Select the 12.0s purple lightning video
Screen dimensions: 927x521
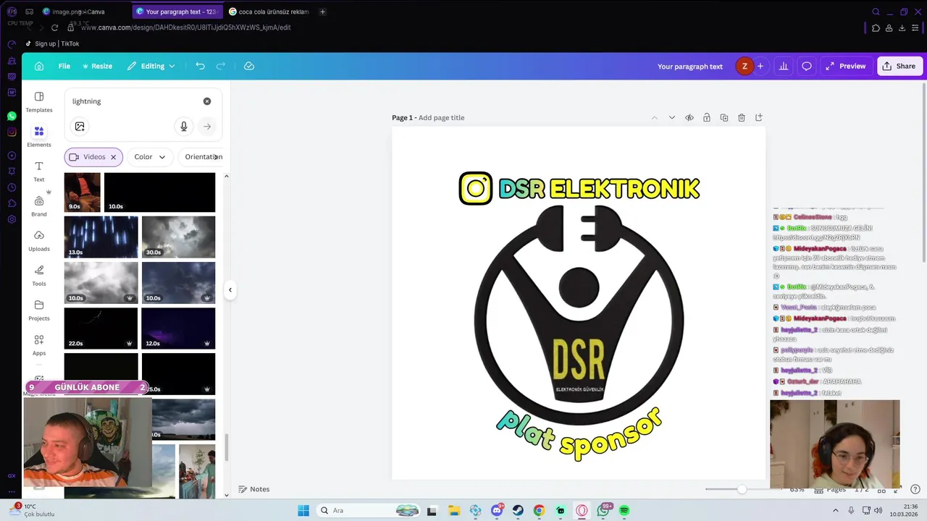click(x=178, y=328)
